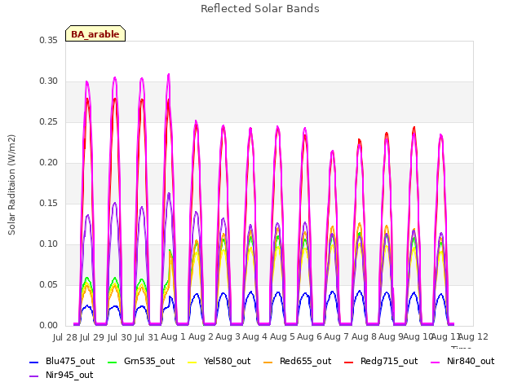Click the blue Blu475_out legend swatch
This screenshot has width=522, height=391.
point(34,362)
